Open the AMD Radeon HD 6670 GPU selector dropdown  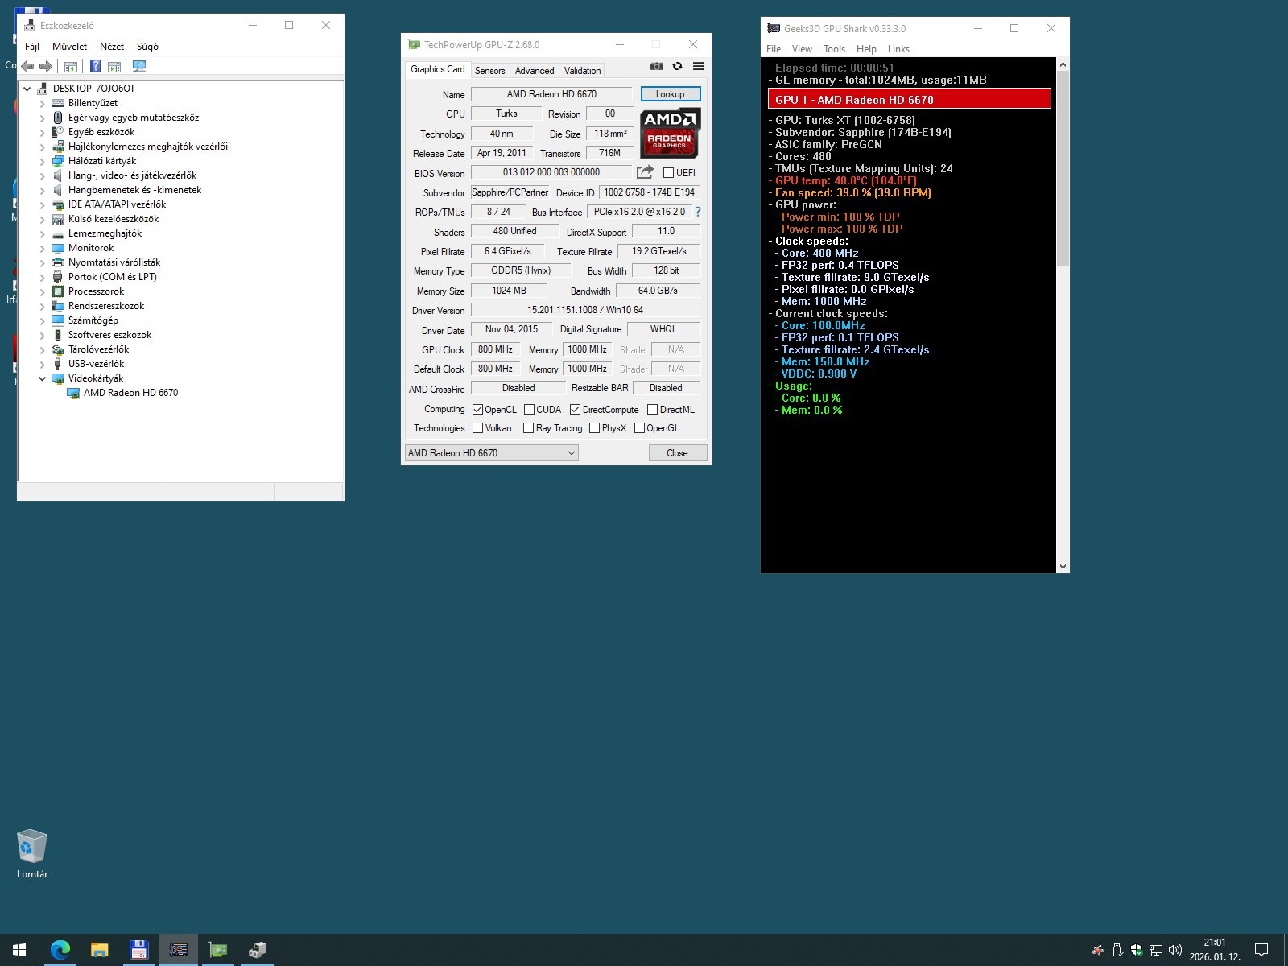[x=491, y=453]
